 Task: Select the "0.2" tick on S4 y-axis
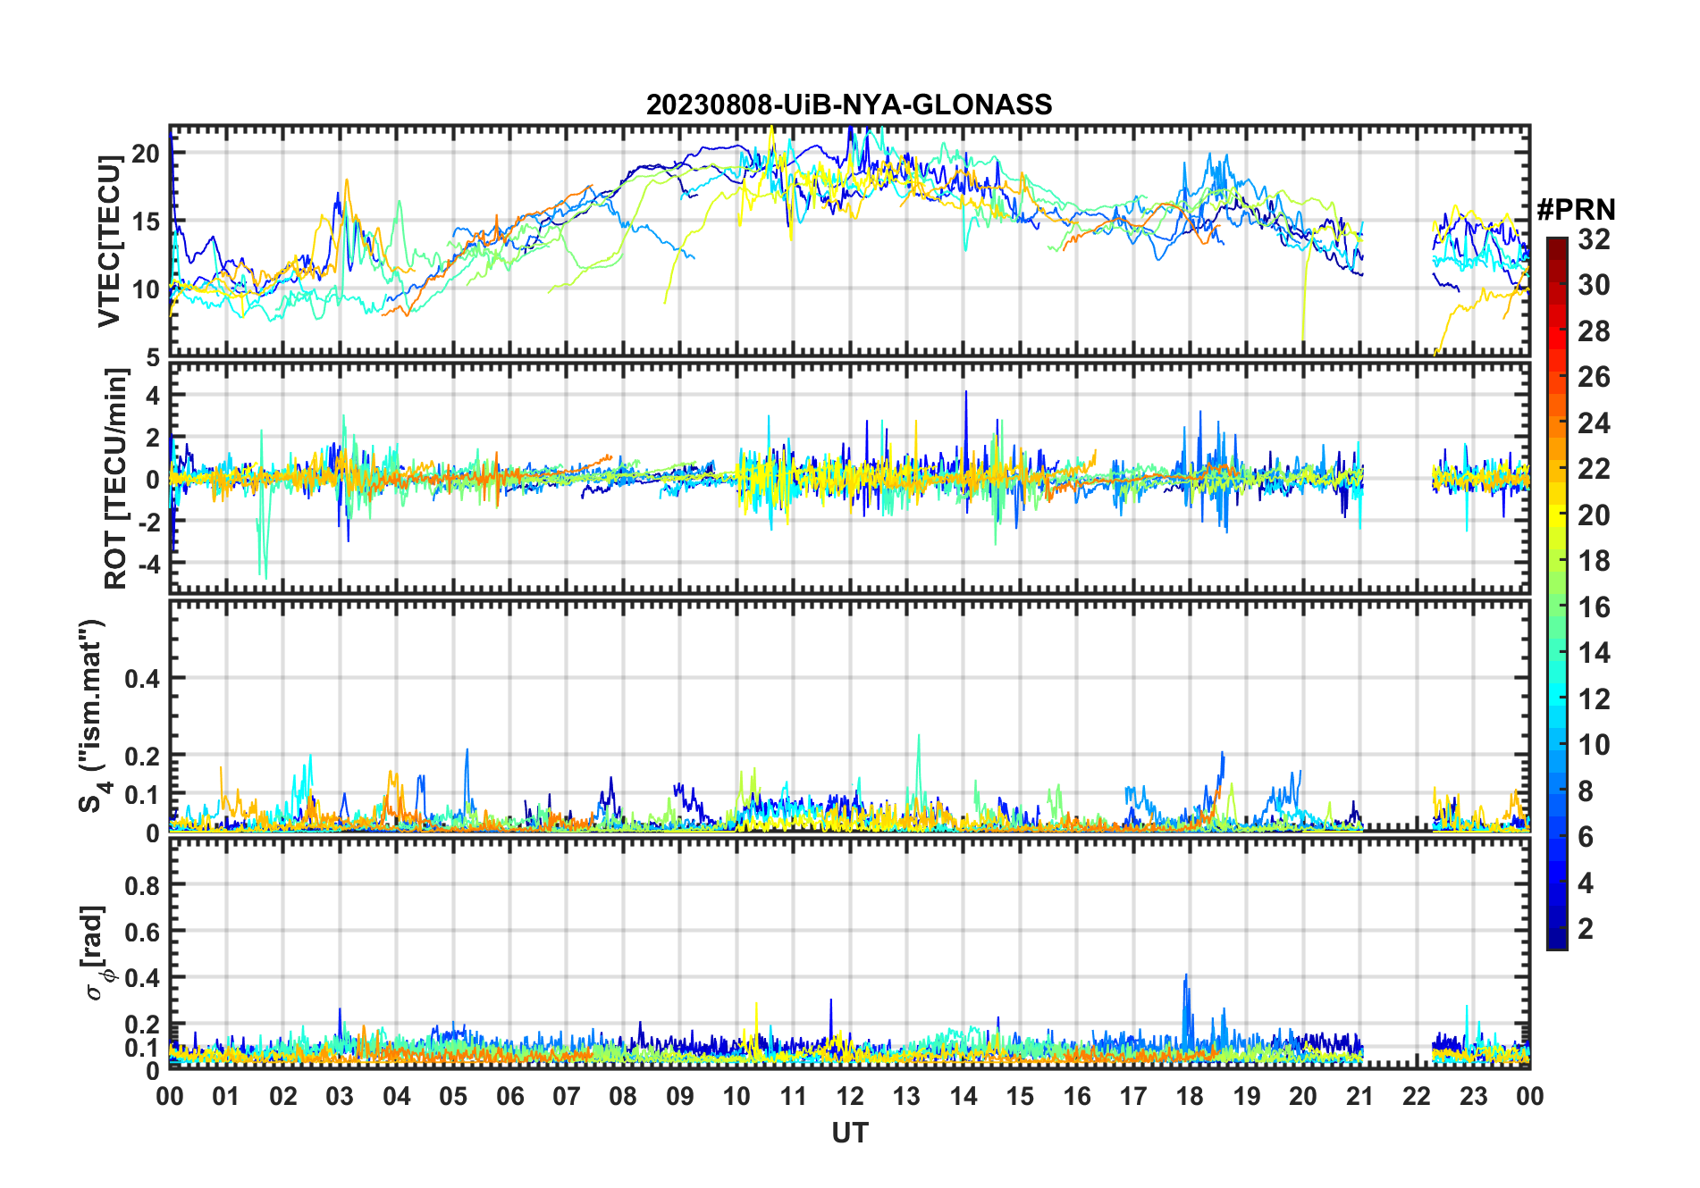click(142, 756)
